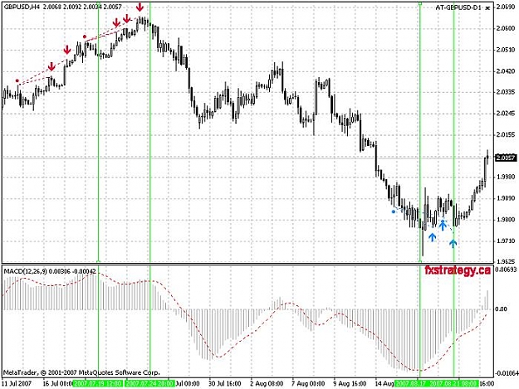The width and height of the screenshot is (519, 389).
Task: Select the current price tag 2.0057
Action: [x=506, y=158]
